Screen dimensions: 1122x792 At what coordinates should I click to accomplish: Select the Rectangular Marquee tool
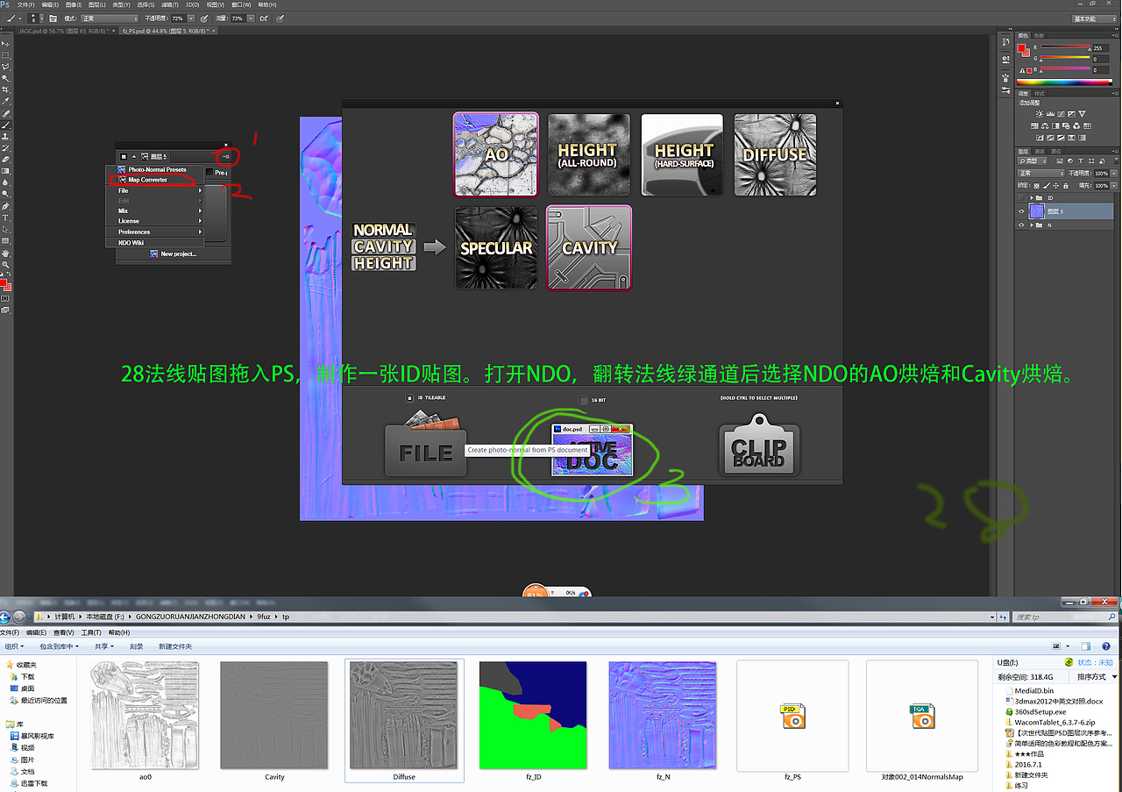coord(5,55)
